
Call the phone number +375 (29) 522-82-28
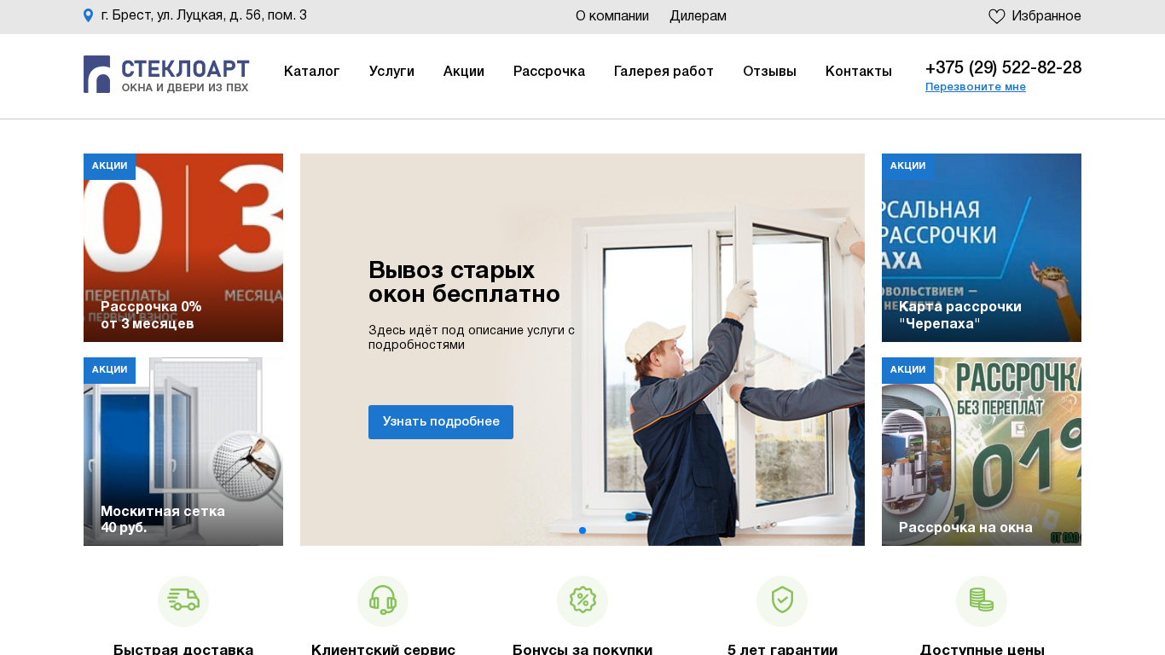[1003, 68]
